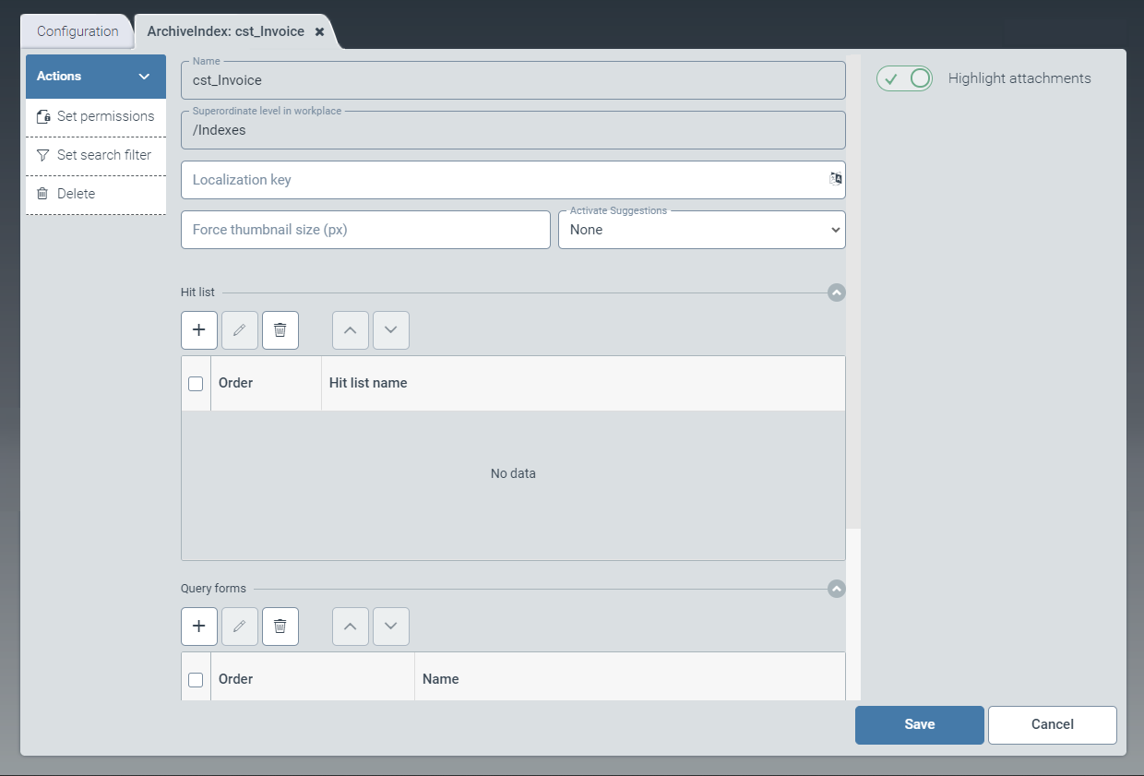Move Hit list entry up with arrow

[351, 330]
